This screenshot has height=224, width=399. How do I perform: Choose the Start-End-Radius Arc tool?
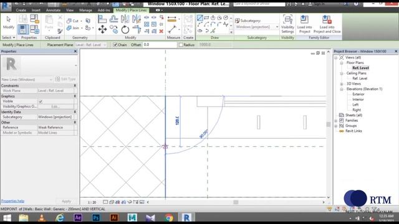point(199,24)
